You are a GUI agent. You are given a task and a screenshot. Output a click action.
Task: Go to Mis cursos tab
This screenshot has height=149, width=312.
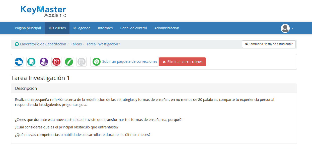tap(57, 28)
